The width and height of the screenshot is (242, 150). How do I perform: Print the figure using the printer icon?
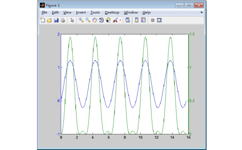pyautogui.click(x=63, y=20)
